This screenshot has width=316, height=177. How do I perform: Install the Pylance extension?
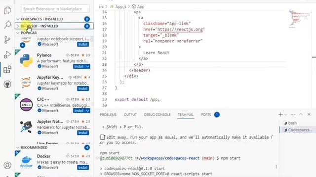(79, 66)
